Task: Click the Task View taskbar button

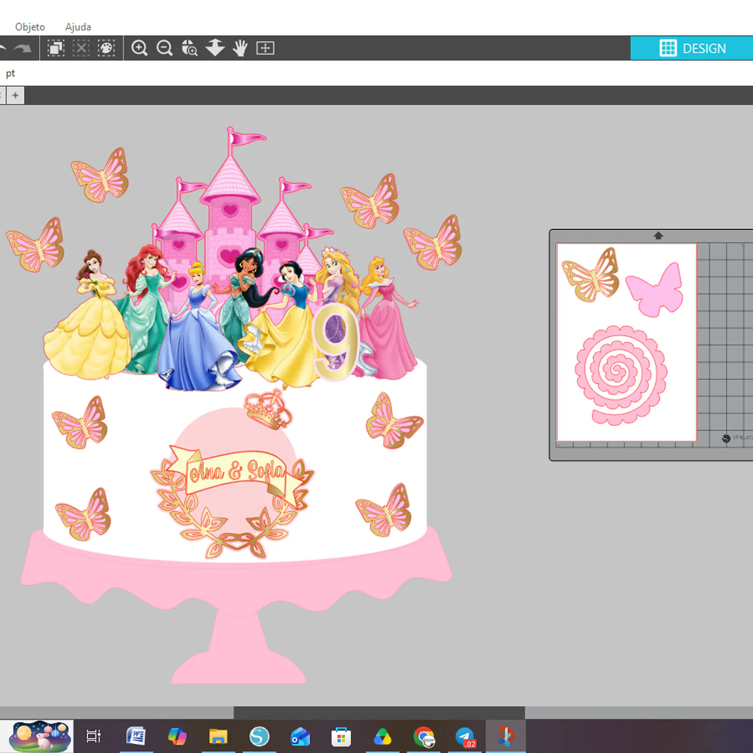Action: tap(93, 736)
